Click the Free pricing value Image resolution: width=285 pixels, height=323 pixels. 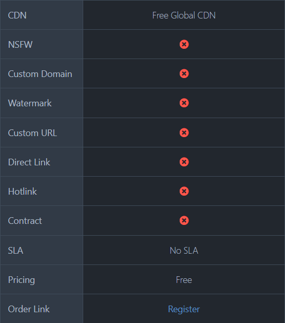(x=184, y=280)
